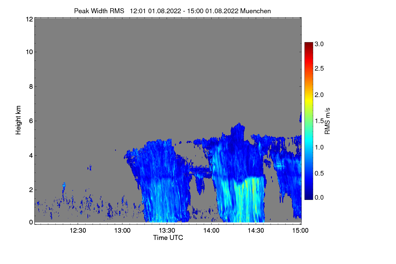The height and width of the screenshot is (264, 396).
Task: Click the height tick label 4
Action: pos(30,155)
